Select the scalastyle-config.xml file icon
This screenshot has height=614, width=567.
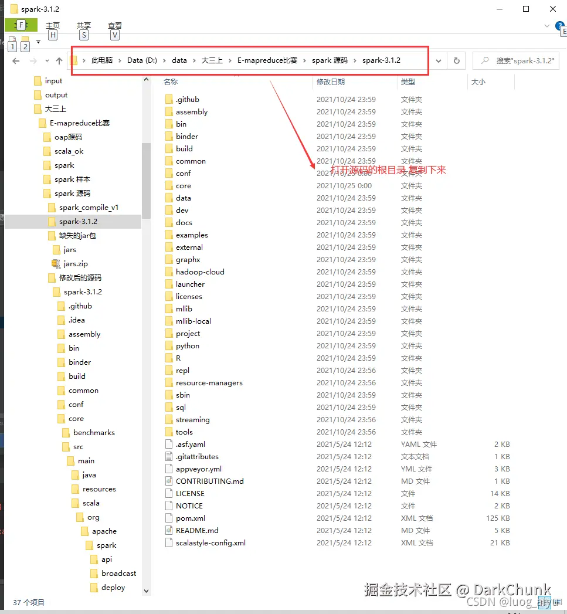pos(169,542)
